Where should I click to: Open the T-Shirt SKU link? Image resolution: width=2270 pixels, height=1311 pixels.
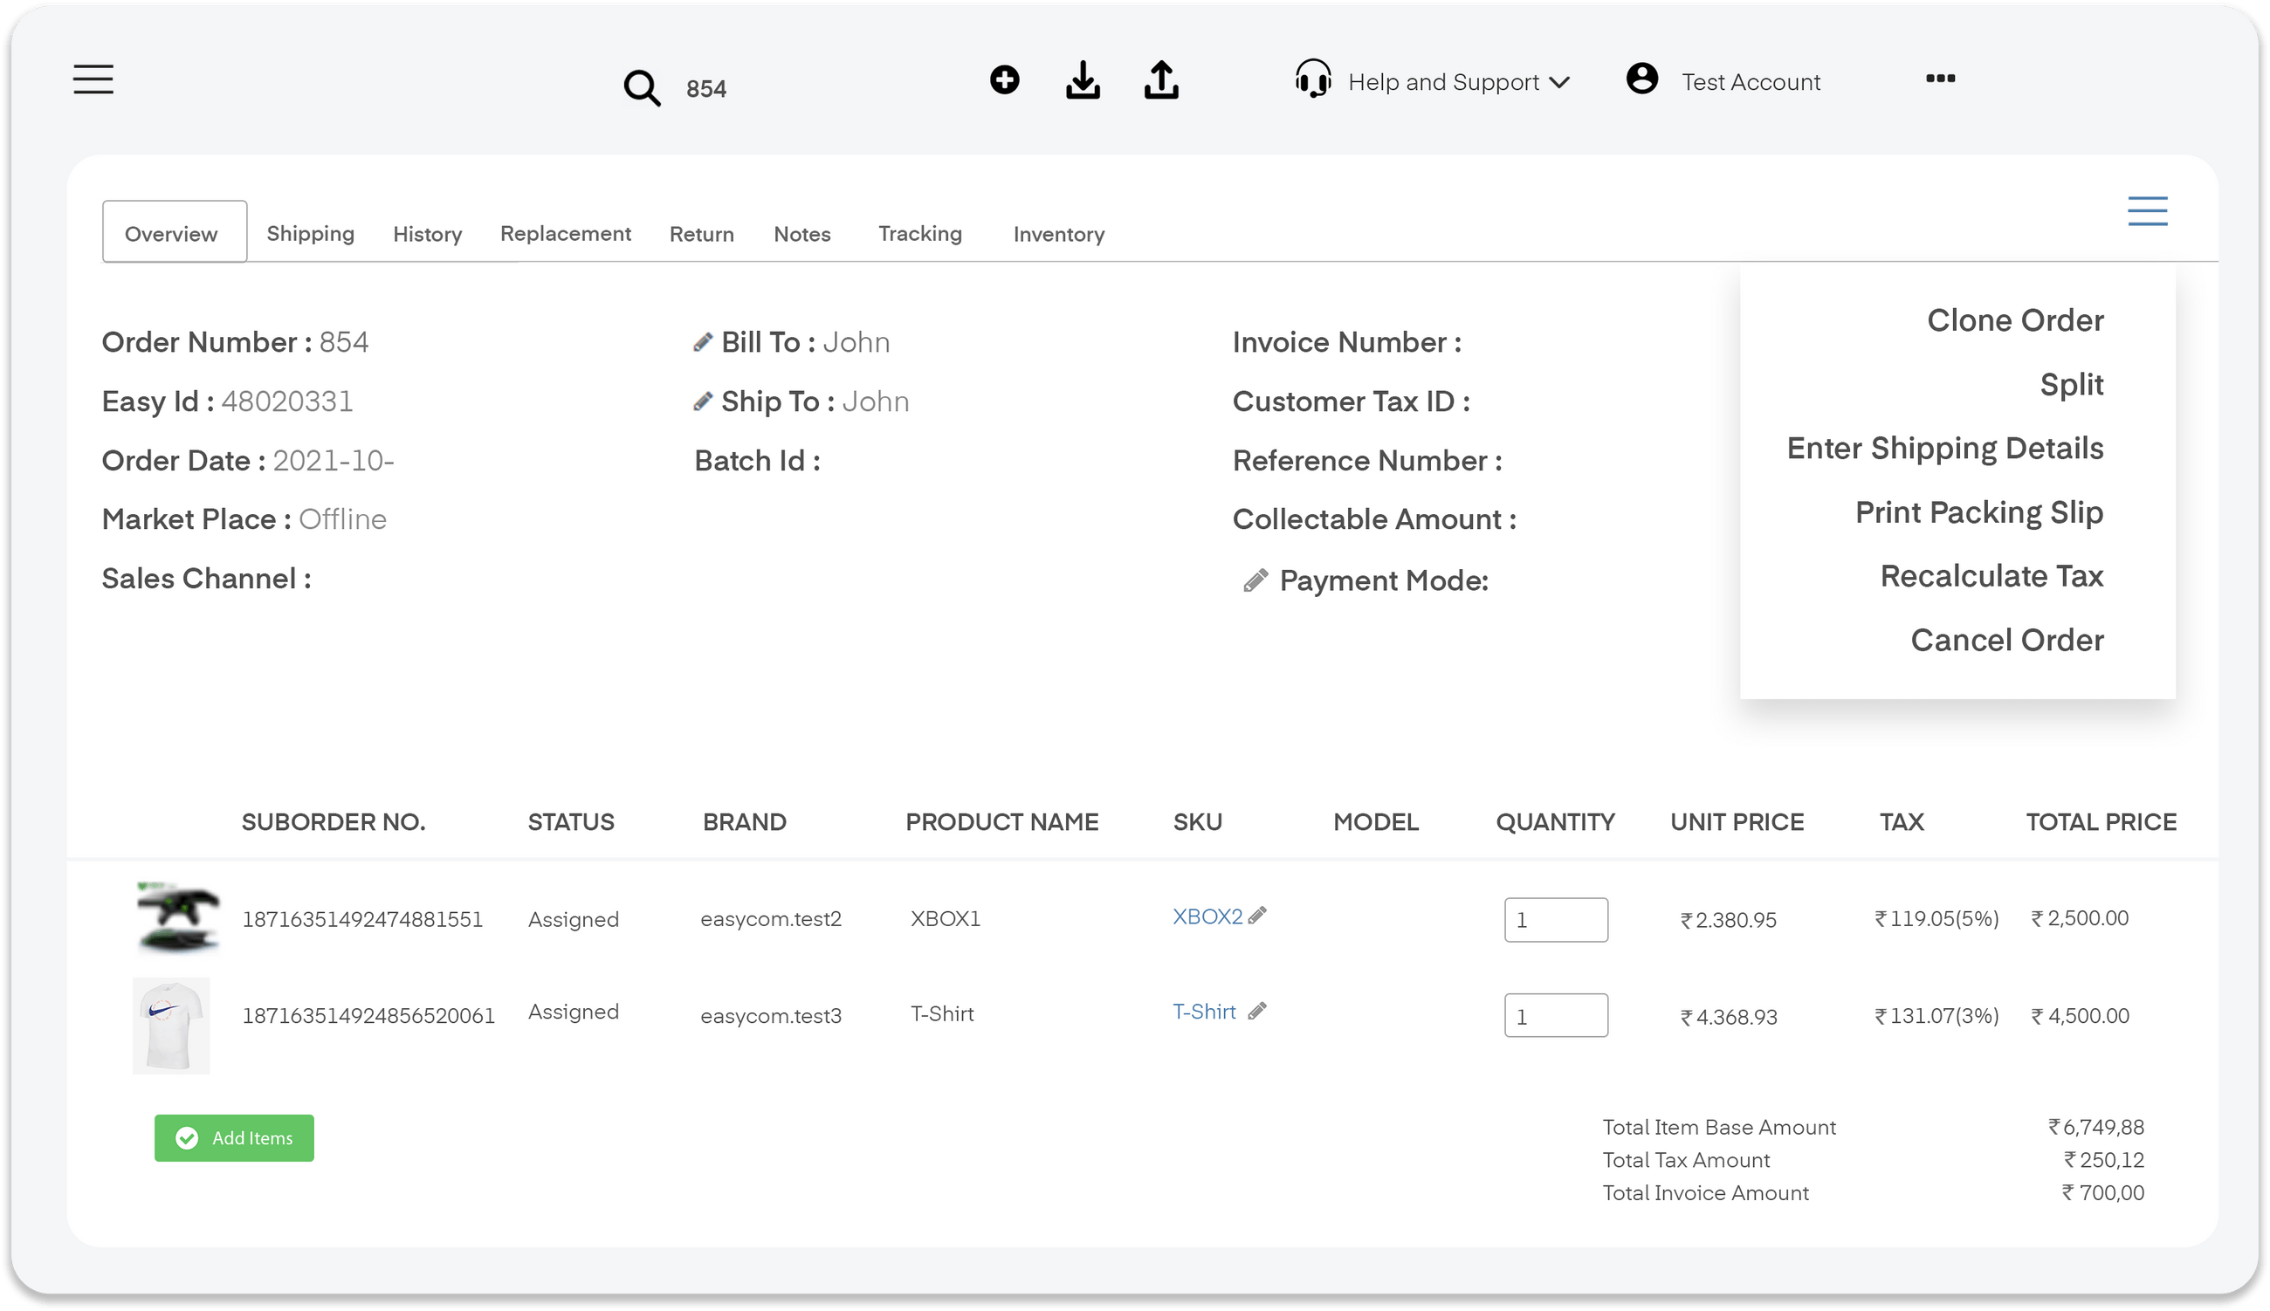(1204, 1011)
